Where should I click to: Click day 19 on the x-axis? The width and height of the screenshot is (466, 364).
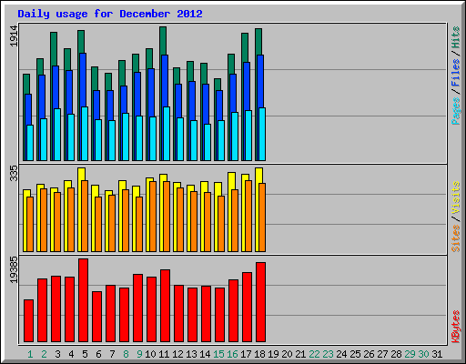[273, 354]
